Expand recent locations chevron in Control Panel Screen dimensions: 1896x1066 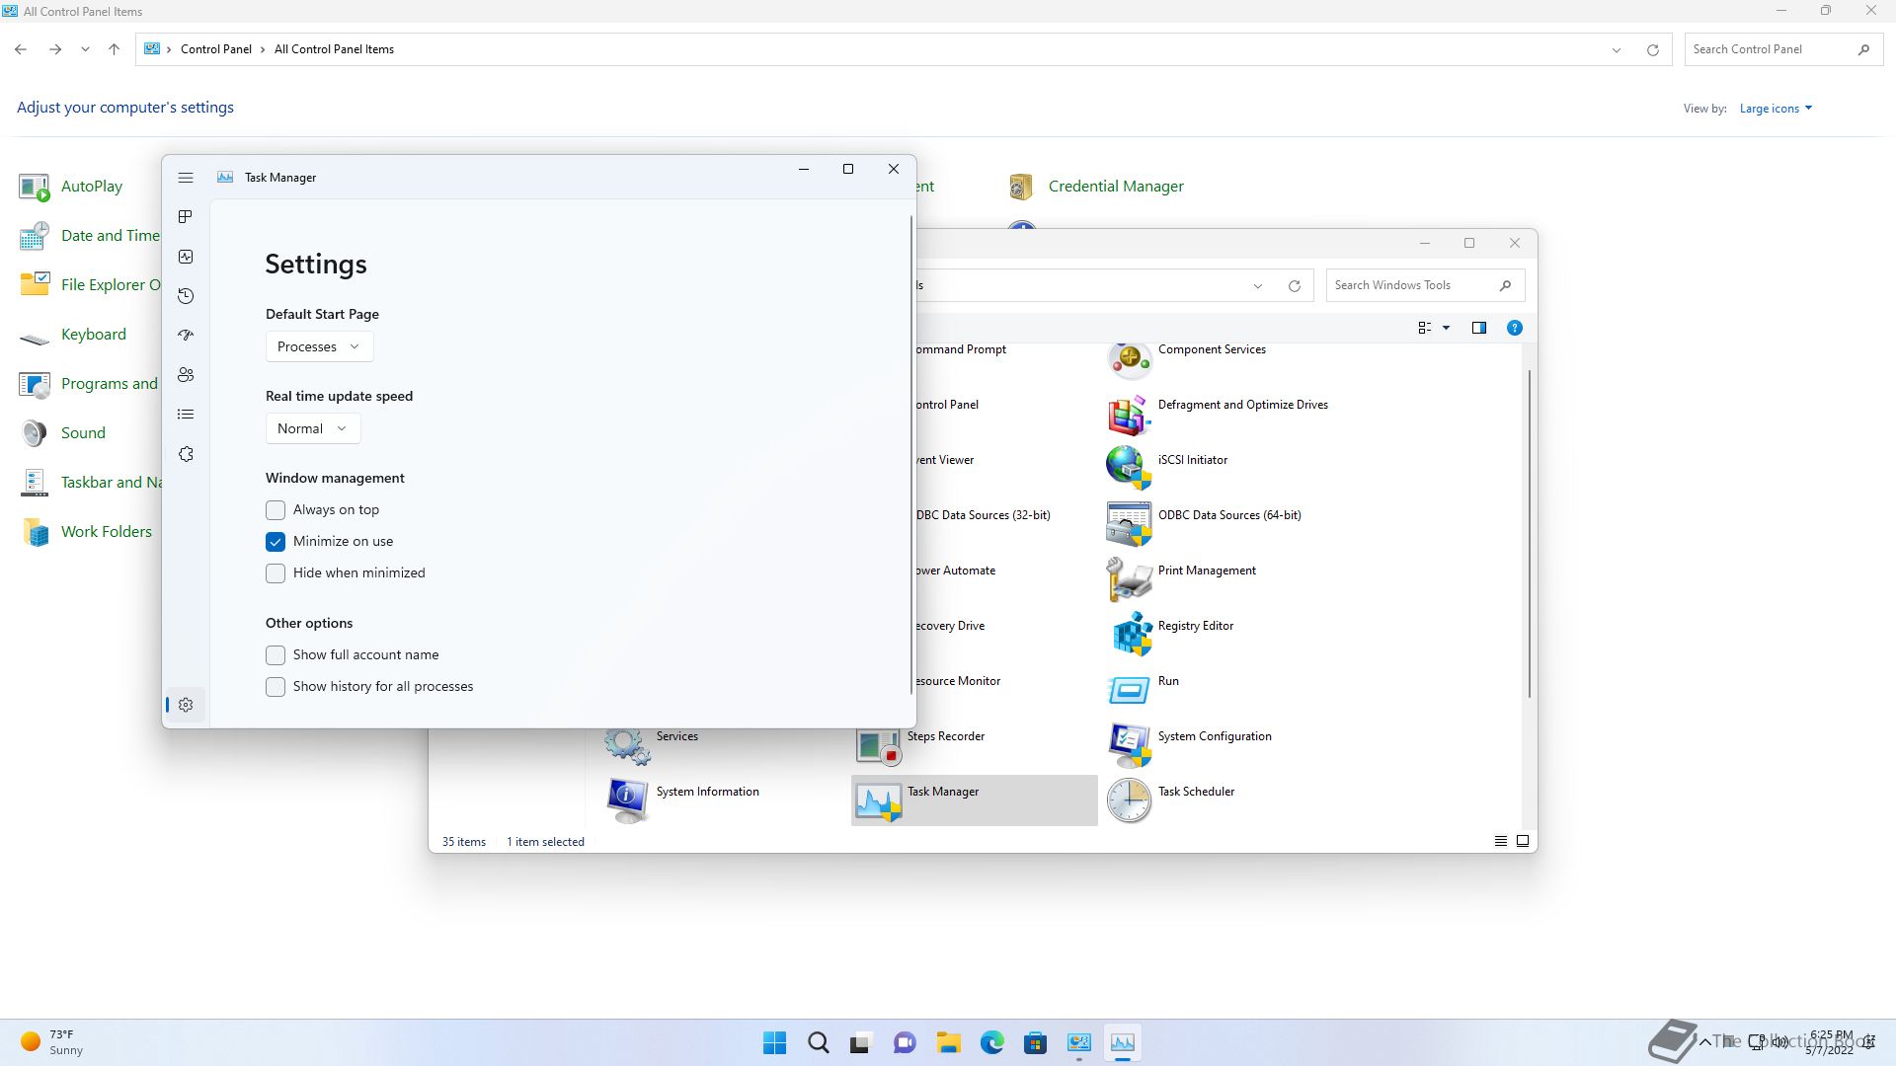click(85, 49)
